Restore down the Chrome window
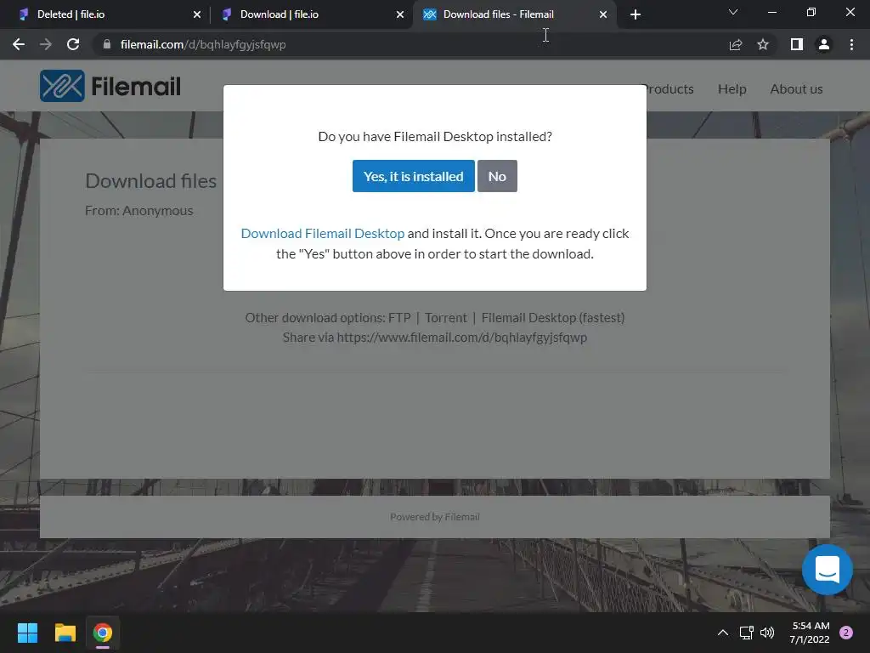Image resolution: width=870 pixels, height=653 pixels. pyautogui.click(x=811, y=12)
